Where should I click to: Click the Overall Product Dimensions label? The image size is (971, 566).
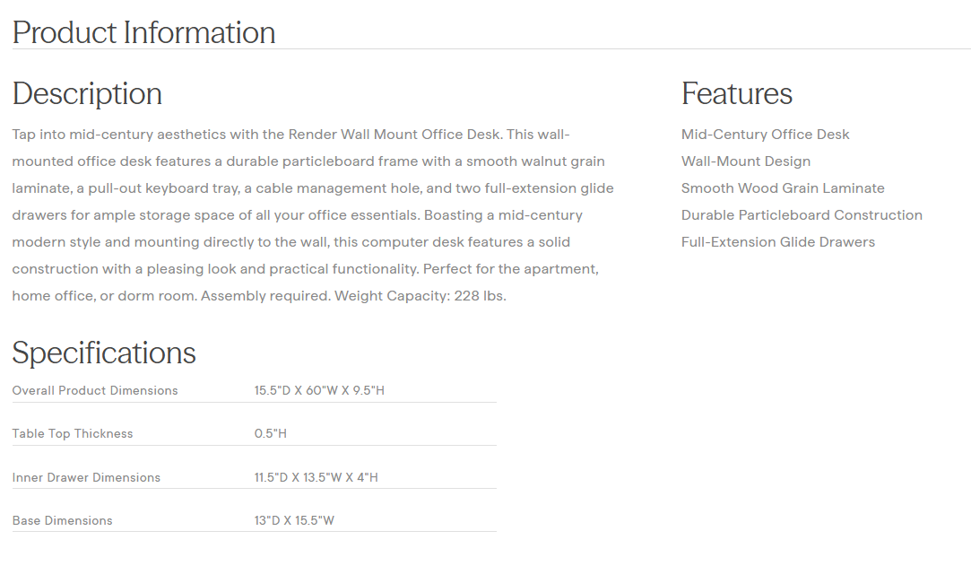[x=95, y=390]
